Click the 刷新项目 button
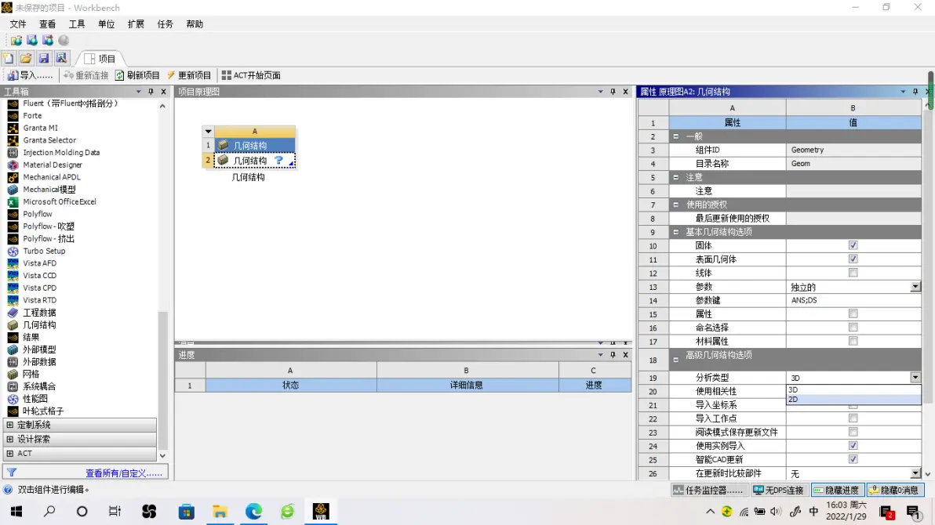The width and height of the screenshot is (935, 525). click(x=137, y=76)
